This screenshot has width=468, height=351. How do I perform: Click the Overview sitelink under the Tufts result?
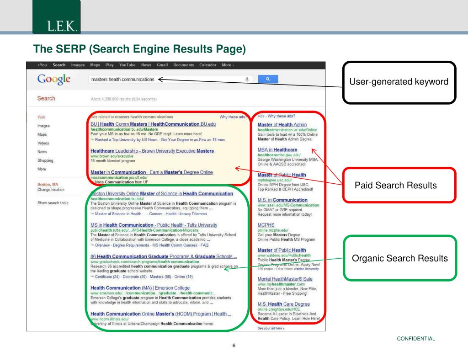coord(102,245)
